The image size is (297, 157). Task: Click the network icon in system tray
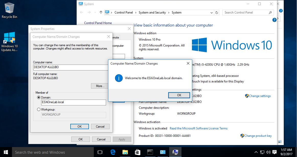point(262,152)
